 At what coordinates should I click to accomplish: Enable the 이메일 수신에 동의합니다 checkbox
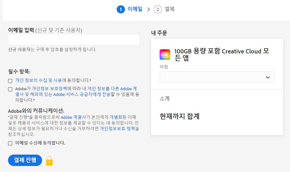point(10,143)
